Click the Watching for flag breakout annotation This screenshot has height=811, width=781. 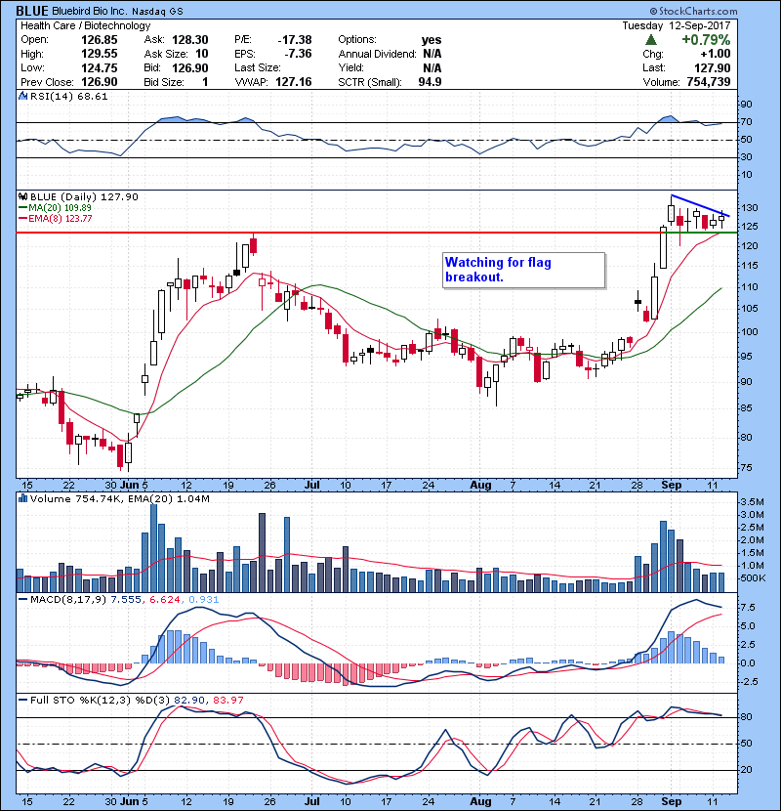tap(523, 270)
